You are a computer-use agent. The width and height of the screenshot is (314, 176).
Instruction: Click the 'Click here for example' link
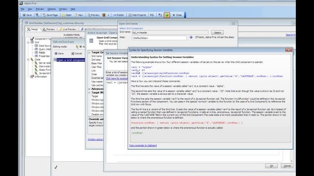(x=117, y=78)
